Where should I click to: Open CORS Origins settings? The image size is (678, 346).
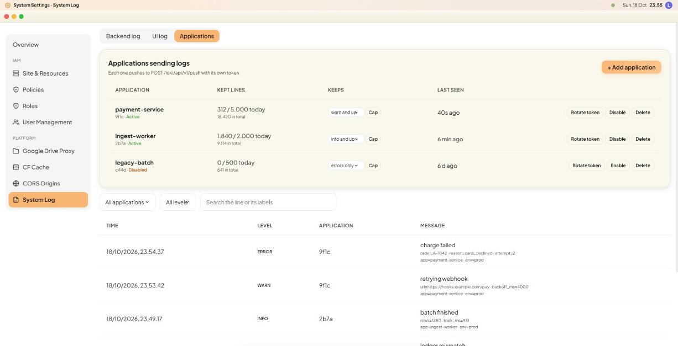coord(48,183)
